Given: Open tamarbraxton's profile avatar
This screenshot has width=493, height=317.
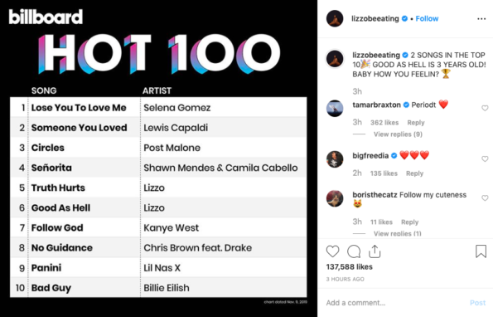Looking at the screenshot, I should pyautogui.click(x=335, y=108).
